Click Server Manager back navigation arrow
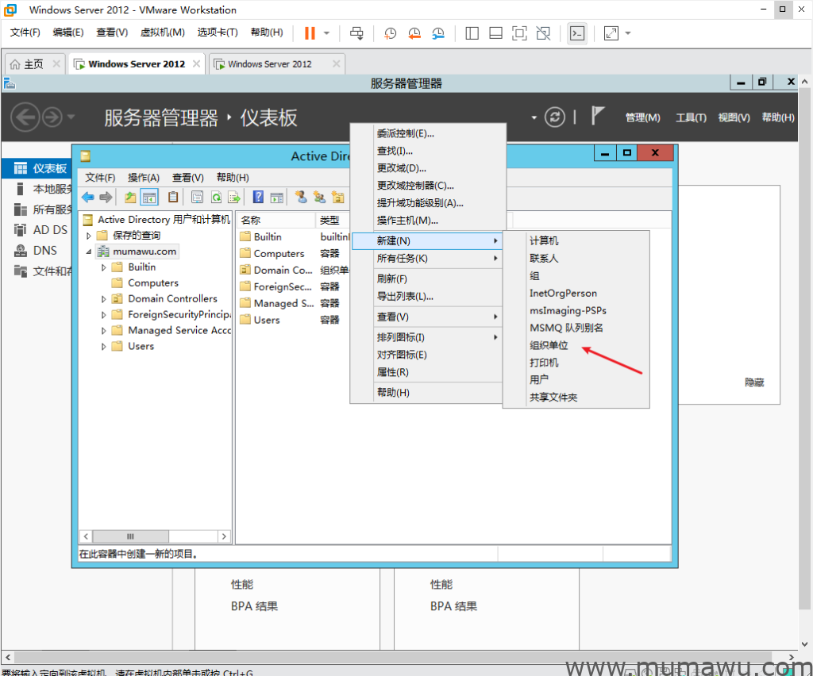This screenshot has height=676, width=813. pyautogui.click(x=25, y=117)
